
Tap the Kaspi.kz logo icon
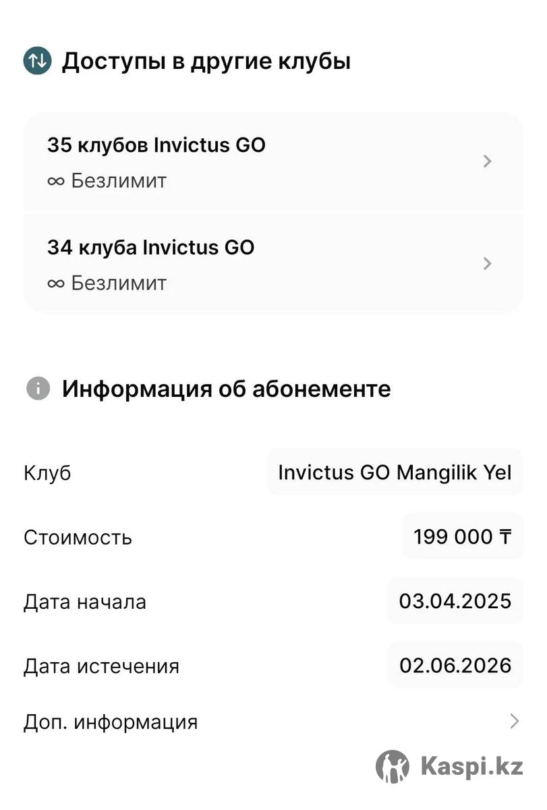[x=392, y=766]
